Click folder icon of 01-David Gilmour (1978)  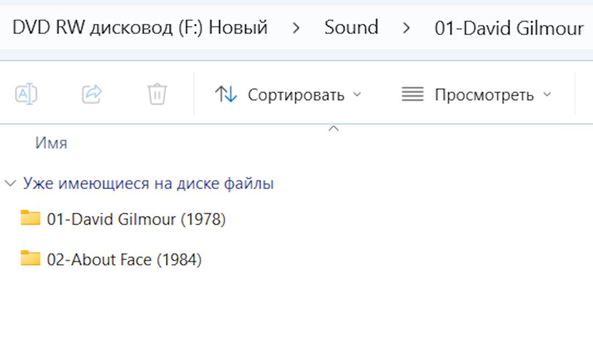[31, 218]
